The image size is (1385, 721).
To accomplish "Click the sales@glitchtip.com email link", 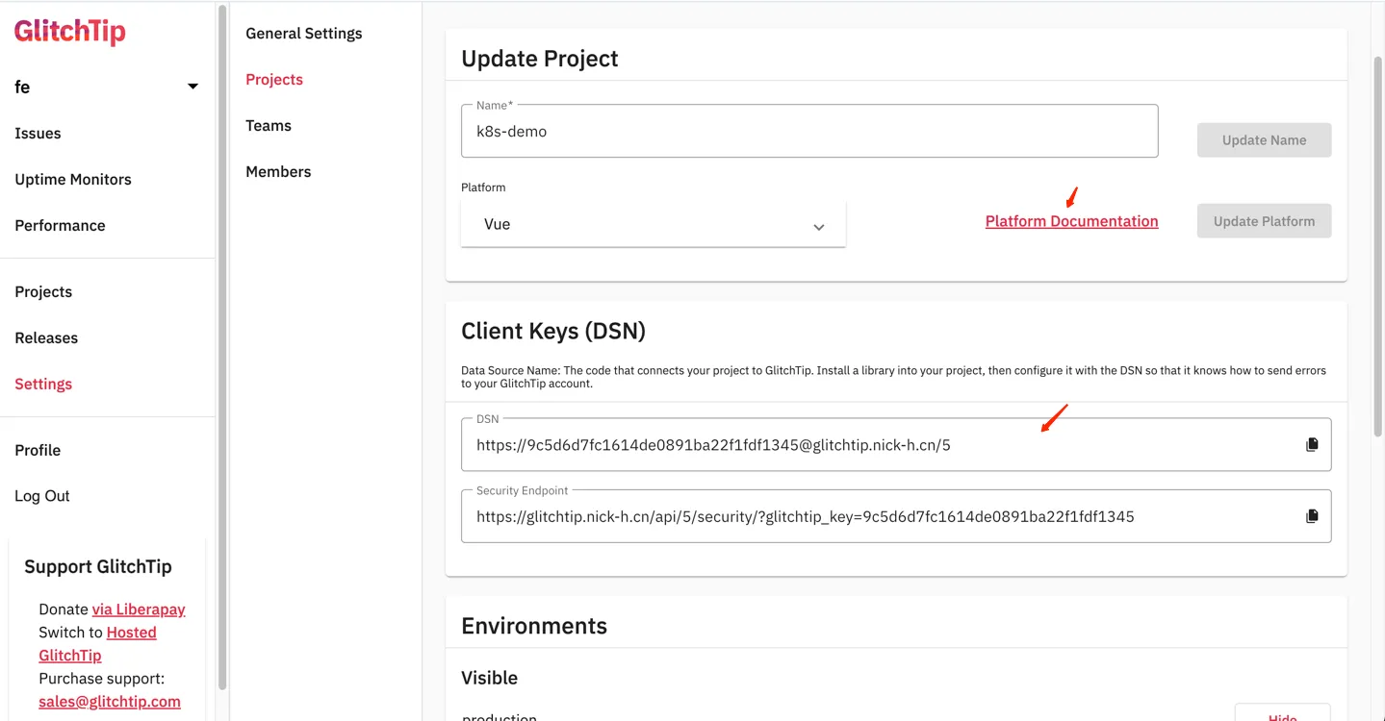I will 110,701.
